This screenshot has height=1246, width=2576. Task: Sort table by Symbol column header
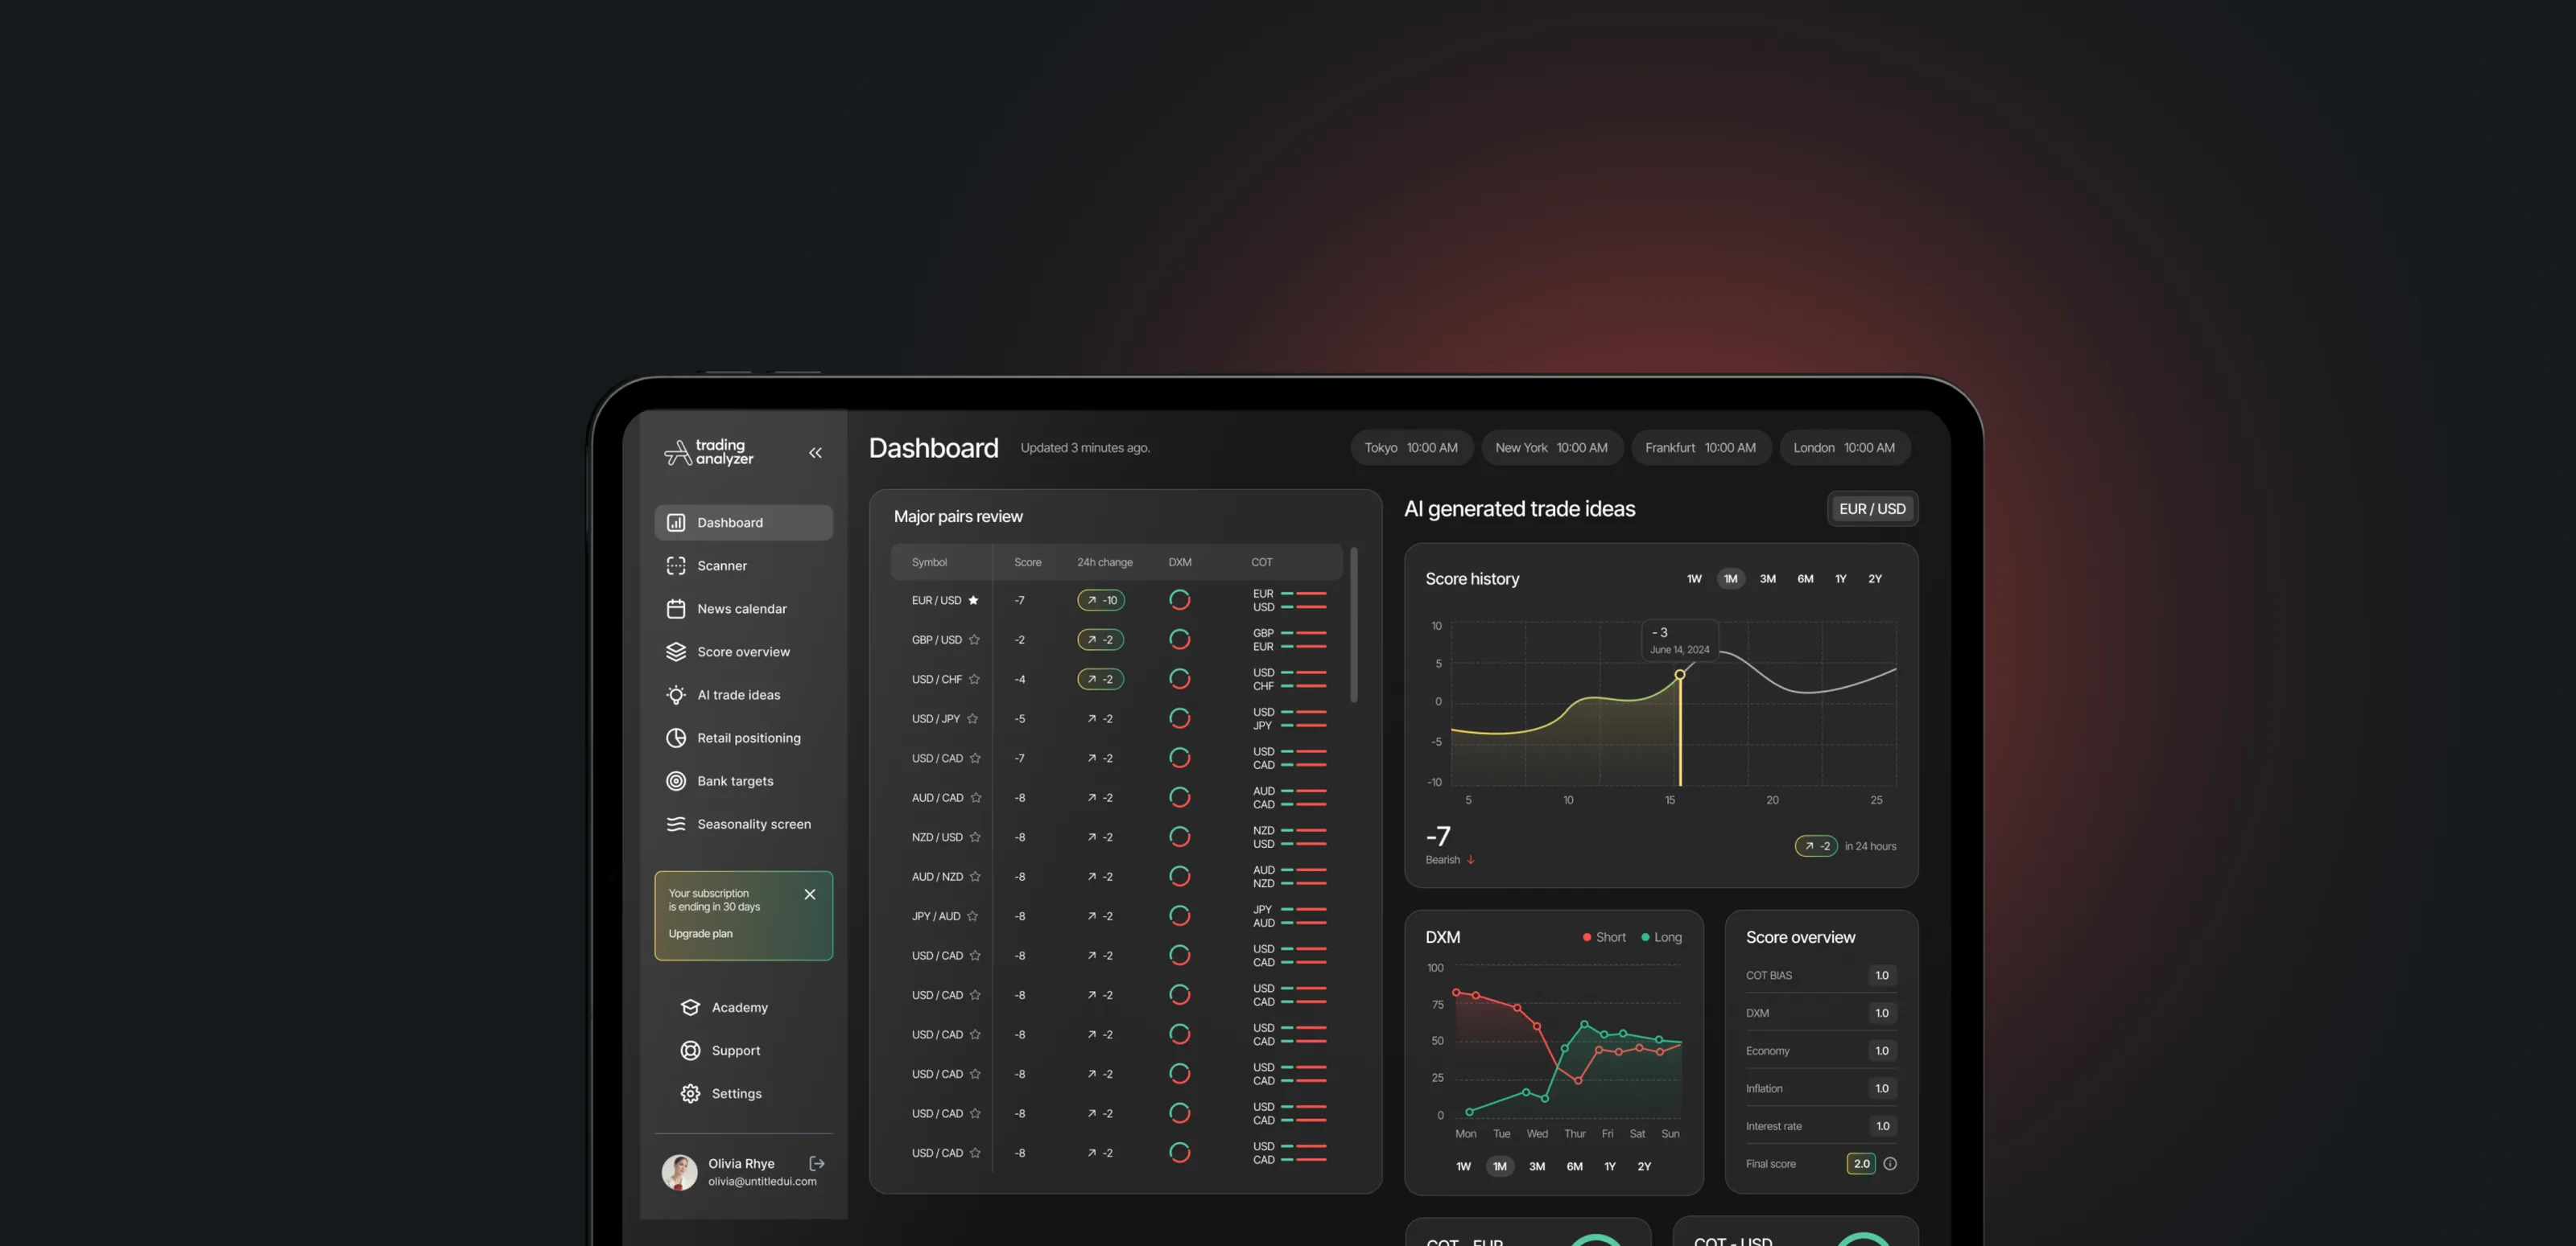(929, 562)
